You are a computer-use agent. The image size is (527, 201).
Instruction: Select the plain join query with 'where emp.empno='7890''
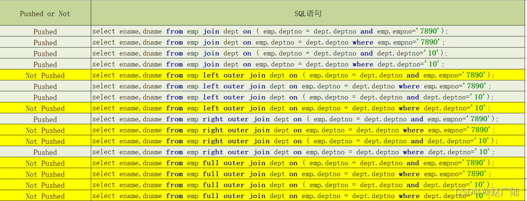pos(269,43)
